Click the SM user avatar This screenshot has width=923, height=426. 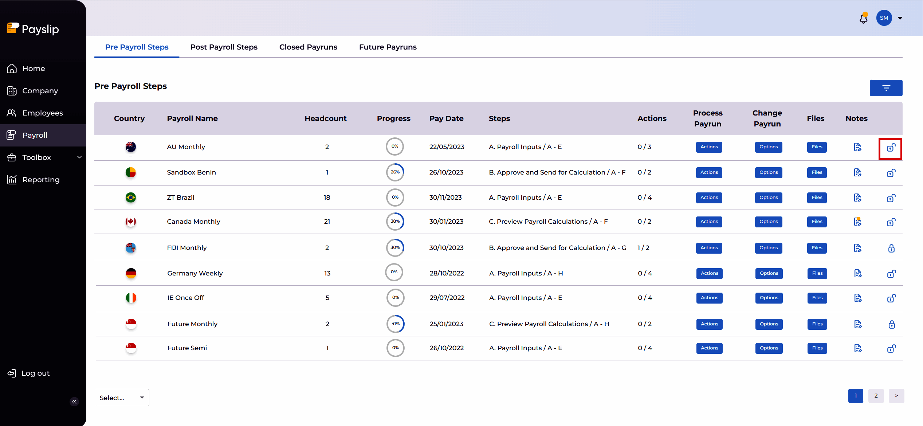(884, 18)
